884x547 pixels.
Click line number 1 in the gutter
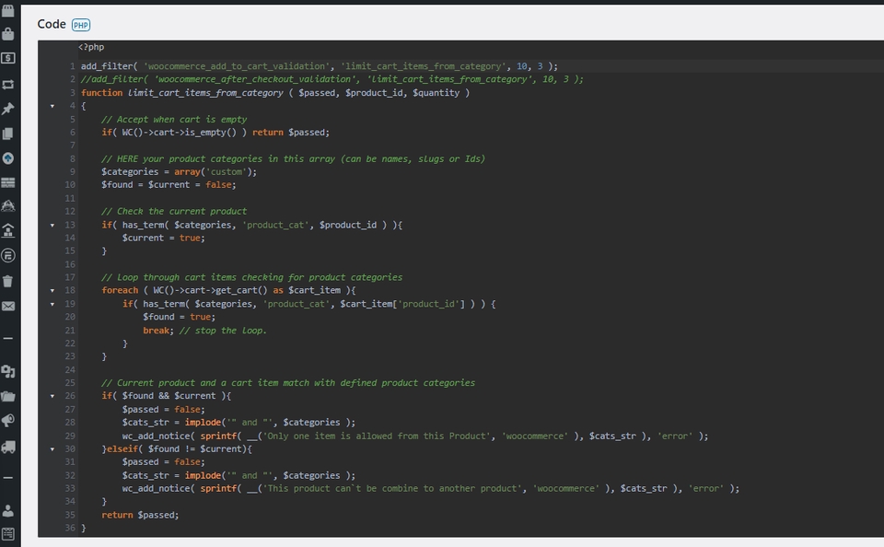(x=72, y=66)
